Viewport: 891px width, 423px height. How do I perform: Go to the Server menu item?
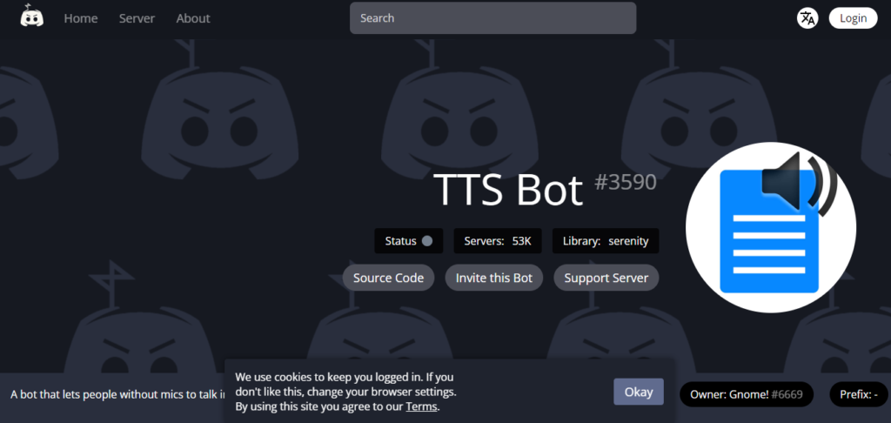[x=137, y=18]
